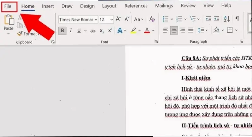Show paragraph marks and hidden symbols
This screenshot has height=137, width=252.
click(237, 19)
